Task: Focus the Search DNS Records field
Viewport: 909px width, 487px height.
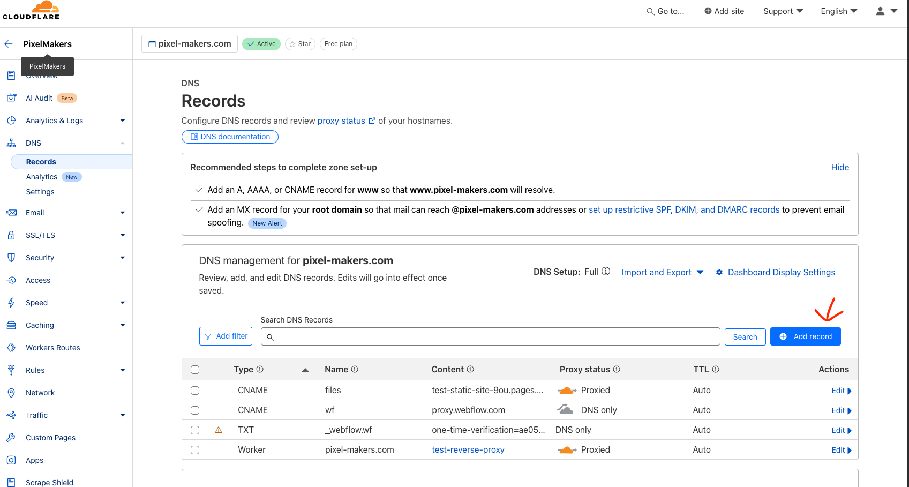Action: [x=490, y=336]
